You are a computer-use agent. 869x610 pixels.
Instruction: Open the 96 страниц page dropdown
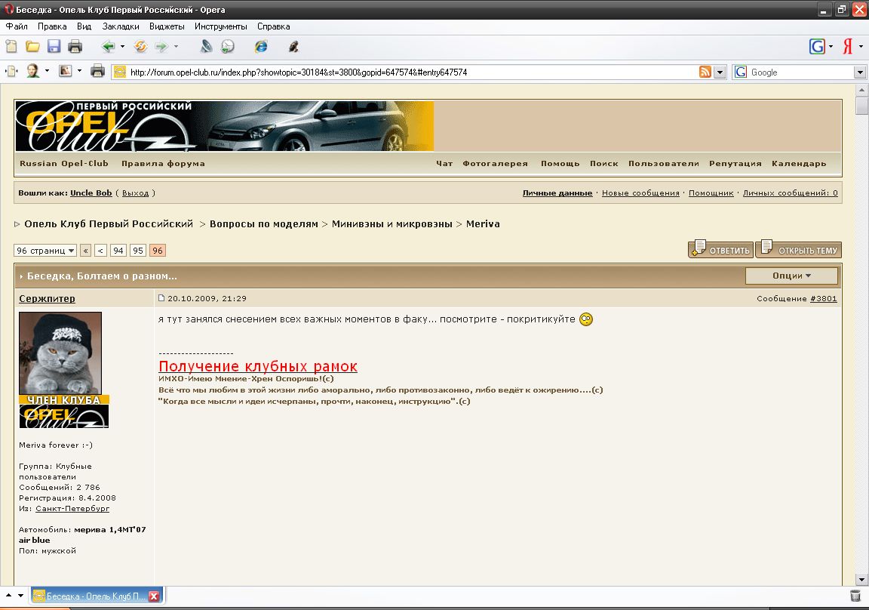coord(45,251)
